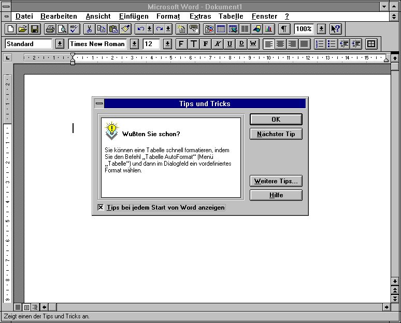The width and height of the screenshot is (401, 323).
Task: Open the Tabelle menu
Action: [x=231, y=17]
